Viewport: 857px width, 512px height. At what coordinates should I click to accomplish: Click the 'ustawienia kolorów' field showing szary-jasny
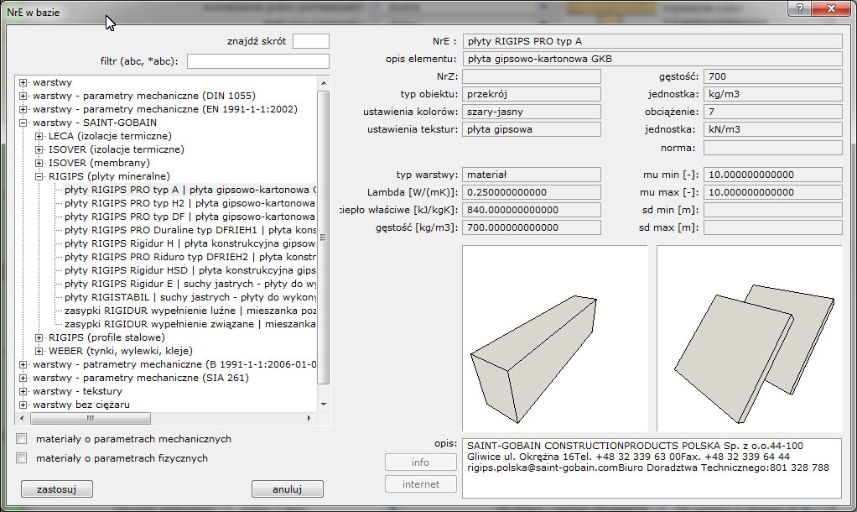[532, 112]
